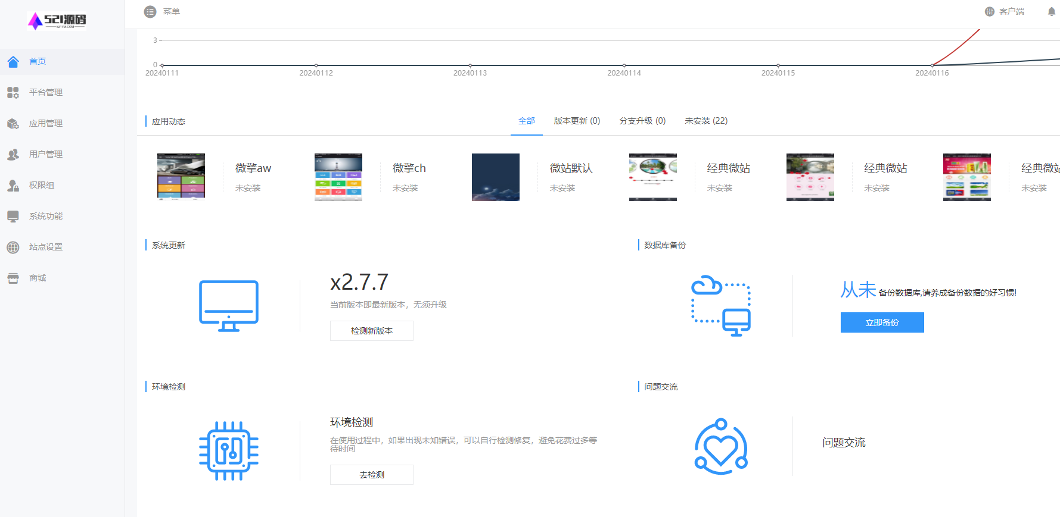Screen dimensions: 1060x517
Task: Click the platform management sidebar icon
Action: tap(13, 92)
